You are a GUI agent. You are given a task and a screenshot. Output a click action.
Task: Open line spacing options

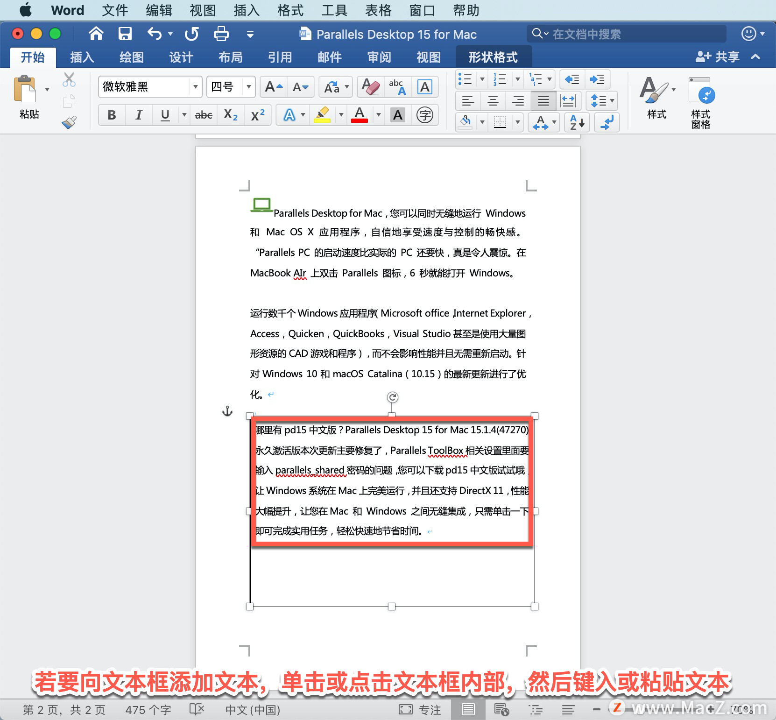click(603, 101)
